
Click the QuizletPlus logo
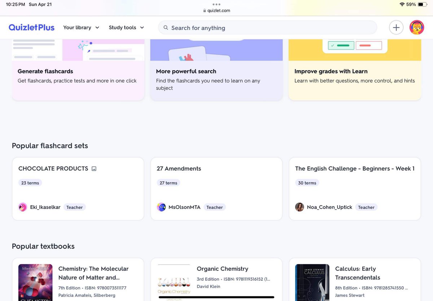(x=31, y=27)
